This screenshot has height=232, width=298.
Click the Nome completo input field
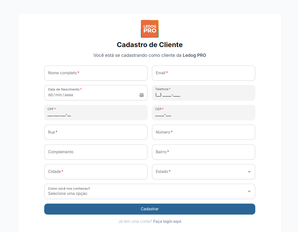96,73
